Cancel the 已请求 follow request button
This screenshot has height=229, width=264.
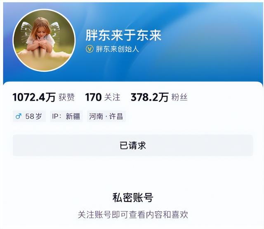[133, 145]
